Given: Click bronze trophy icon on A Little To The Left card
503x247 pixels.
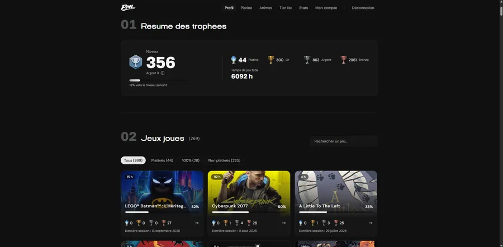Looking at the screenshot, I should tap(336, 222).
